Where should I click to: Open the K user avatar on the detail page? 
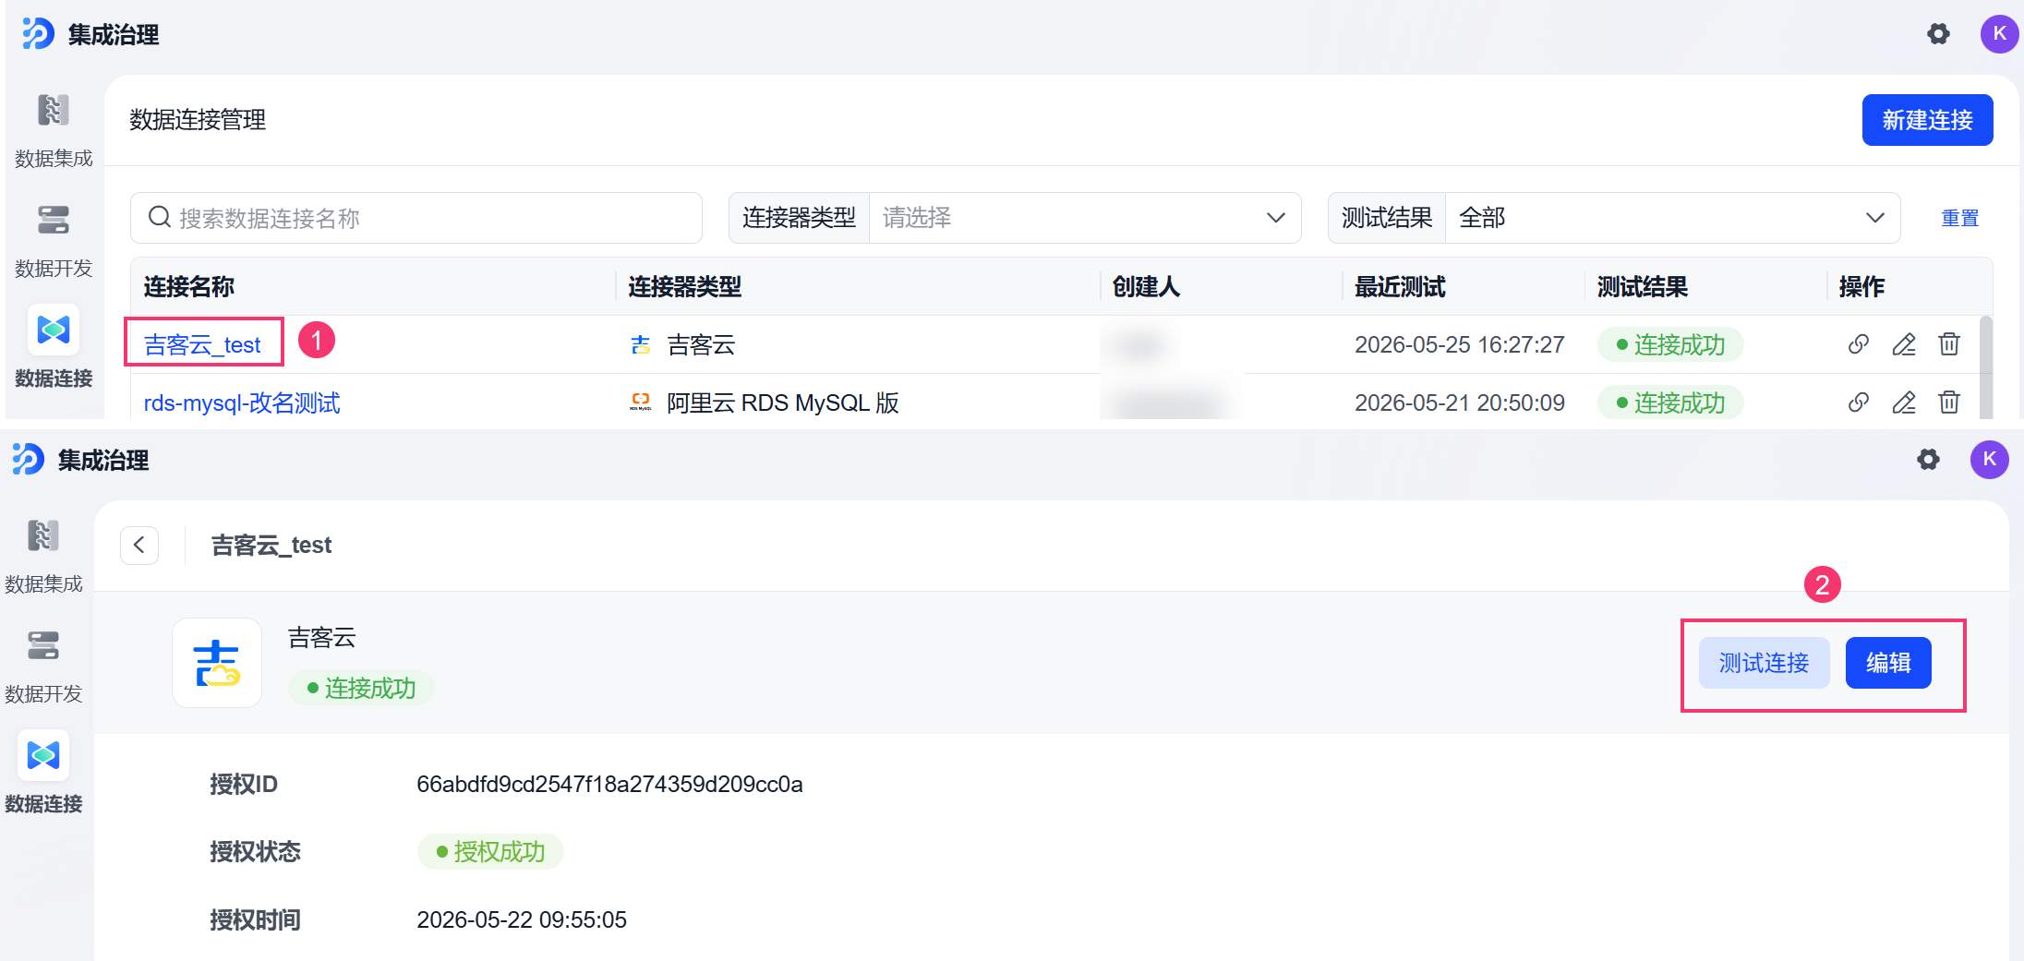tap(1989, 460)
